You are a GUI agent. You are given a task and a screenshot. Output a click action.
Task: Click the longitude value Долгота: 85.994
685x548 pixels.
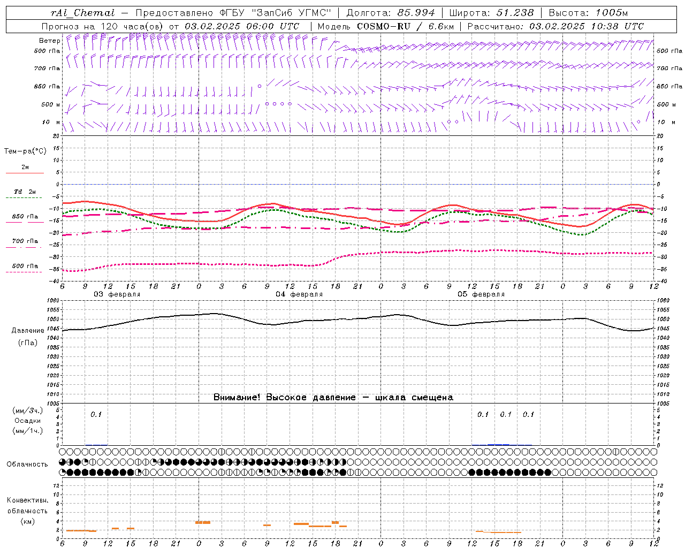point(391,13)
